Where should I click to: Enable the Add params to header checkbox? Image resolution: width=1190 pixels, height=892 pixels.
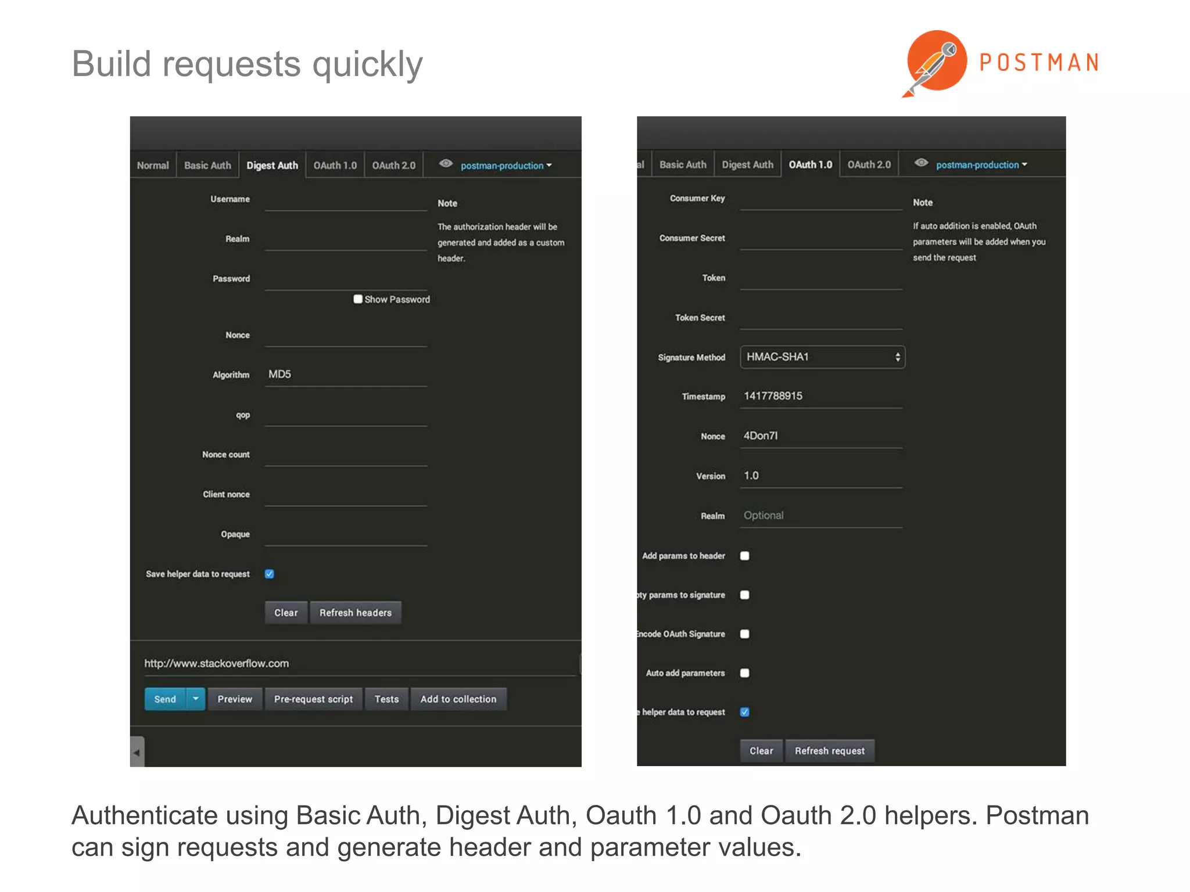(744, 556)
